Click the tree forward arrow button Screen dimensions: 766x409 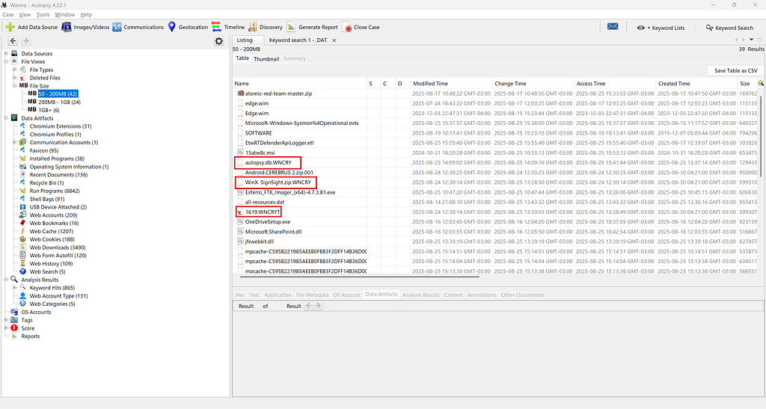click(x=26, y=41)
